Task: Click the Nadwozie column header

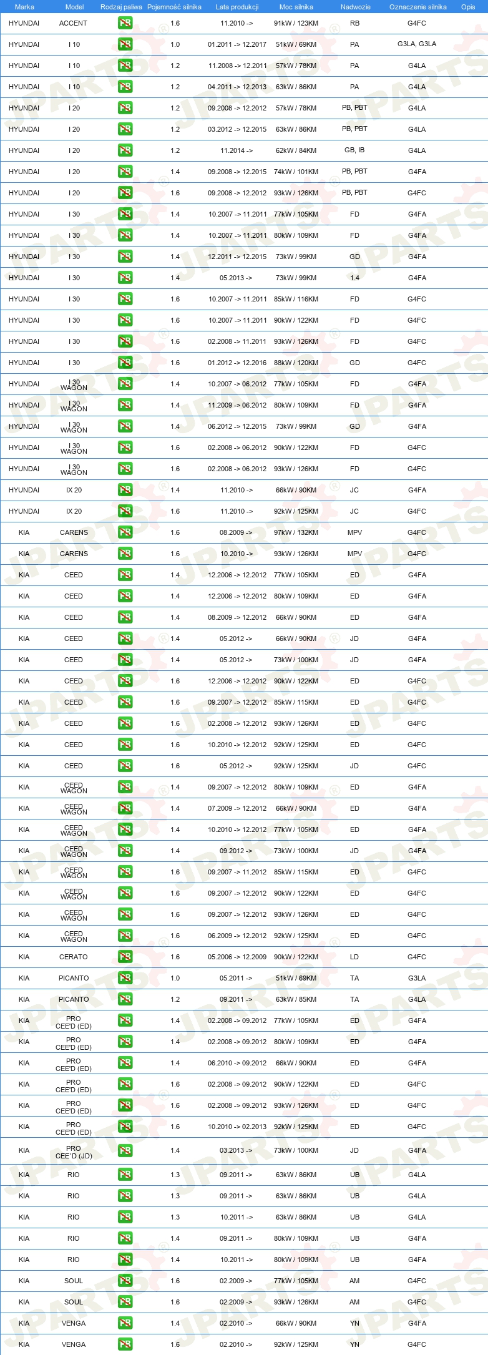Action: click(x=355, y=7)
